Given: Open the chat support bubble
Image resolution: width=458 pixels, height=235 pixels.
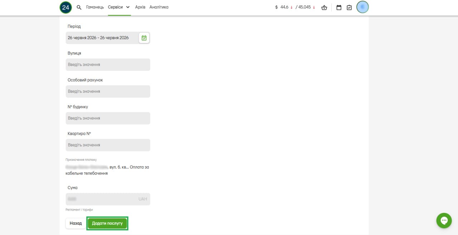Looking at the screenshot, I should coord(444,220).
